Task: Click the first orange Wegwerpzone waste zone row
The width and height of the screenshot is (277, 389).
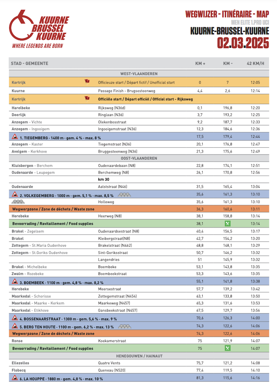Action: click(139, 209)
